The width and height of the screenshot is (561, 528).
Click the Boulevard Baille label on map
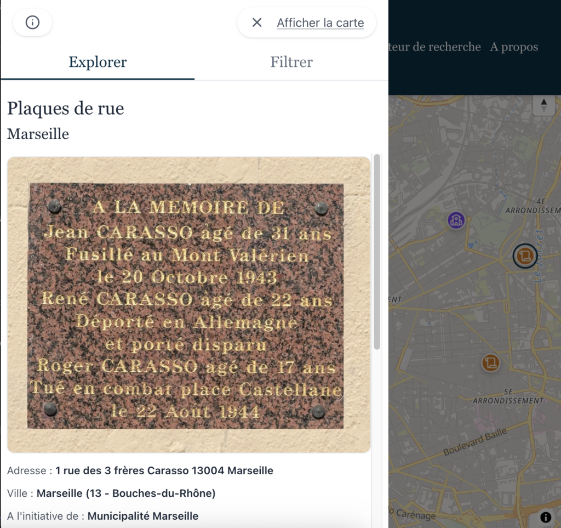(x=475, y=442)
